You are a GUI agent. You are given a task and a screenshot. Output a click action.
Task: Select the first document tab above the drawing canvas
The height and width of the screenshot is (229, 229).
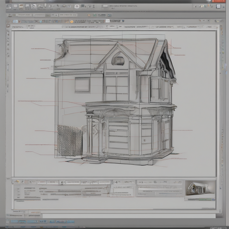[x=17, y=27]
